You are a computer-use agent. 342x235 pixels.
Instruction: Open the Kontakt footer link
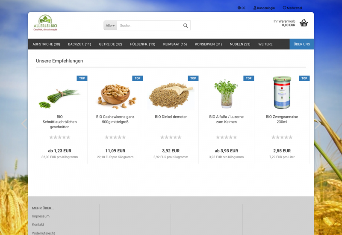(38, 224)
